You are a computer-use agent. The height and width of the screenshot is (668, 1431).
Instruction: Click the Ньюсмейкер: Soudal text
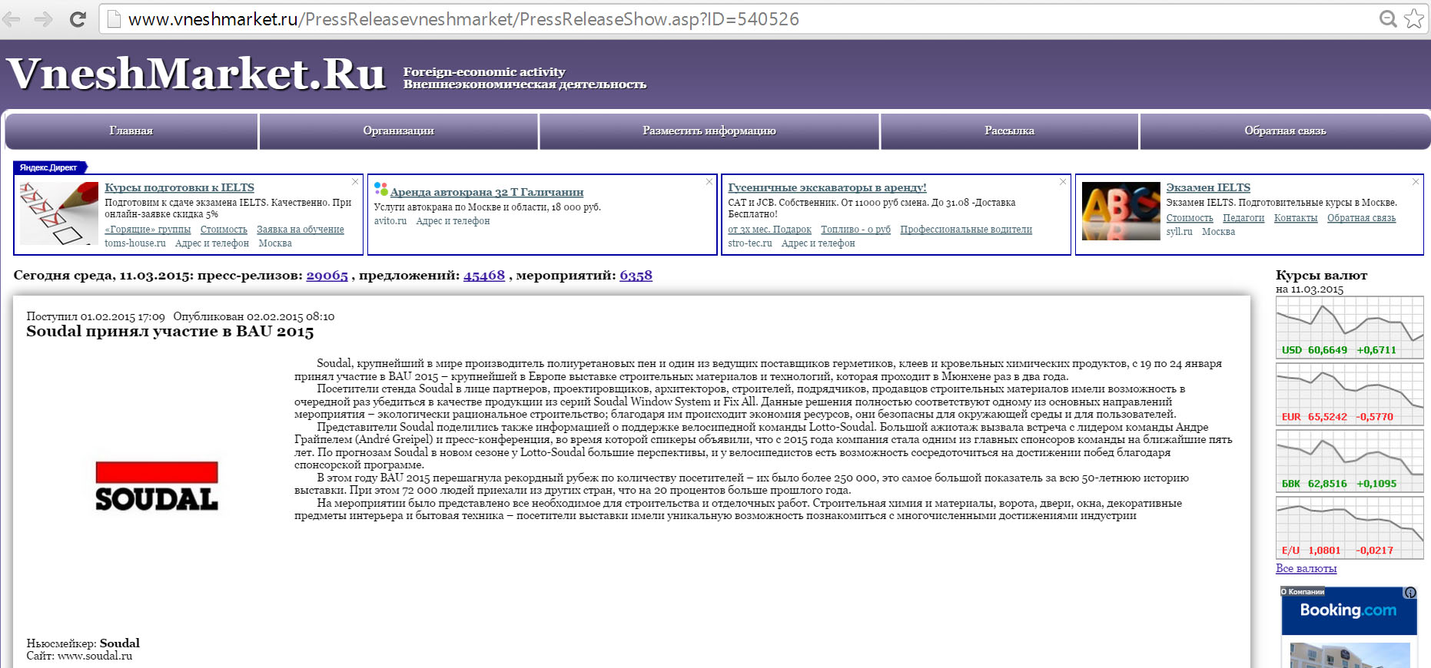coord(83,643)
